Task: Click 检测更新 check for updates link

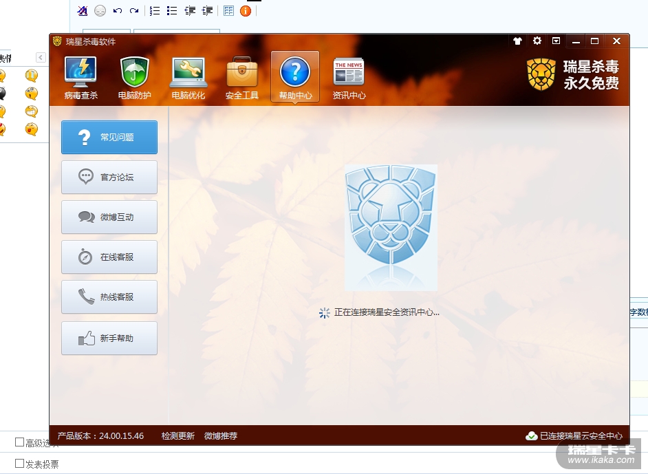Action: tap(177, 436)
